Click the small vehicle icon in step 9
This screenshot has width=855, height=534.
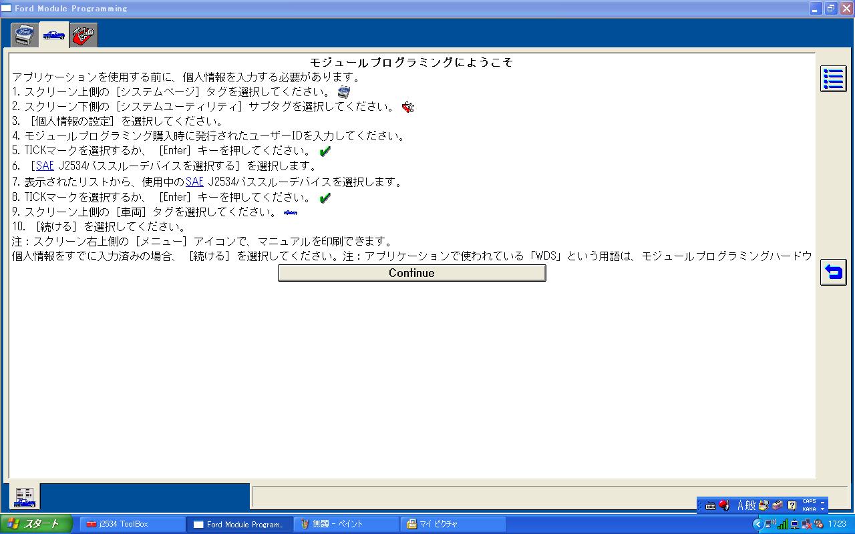tap(291, 213)
